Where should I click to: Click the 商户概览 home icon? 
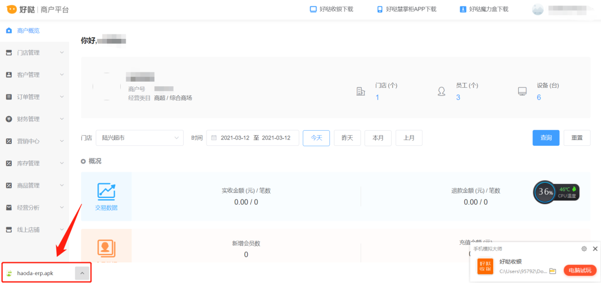pyautogui.click(x=9, y=31)
